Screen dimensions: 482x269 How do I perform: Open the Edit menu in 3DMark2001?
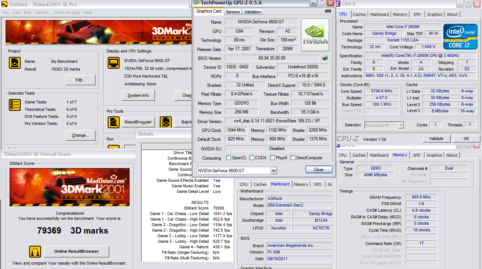(16, 13)
